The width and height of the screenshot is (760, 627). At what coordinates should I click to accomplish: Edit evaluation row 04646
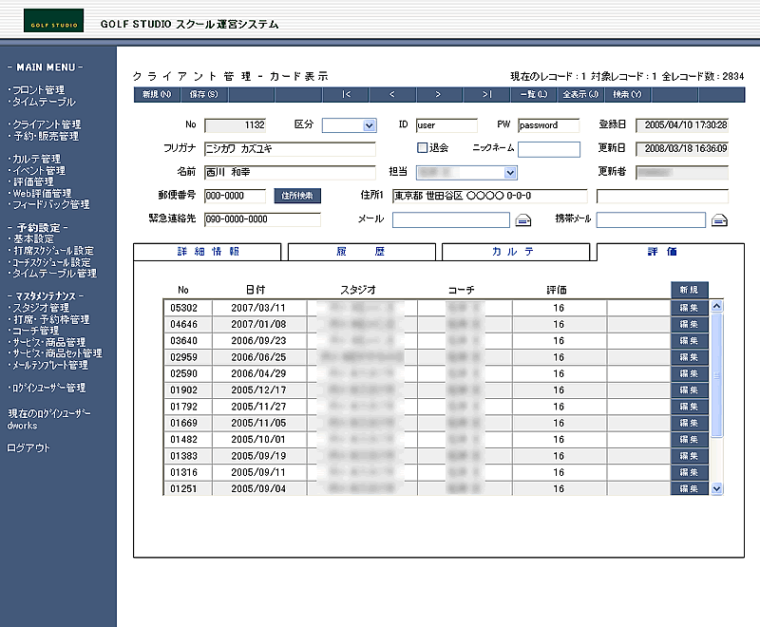coord(690,324)
